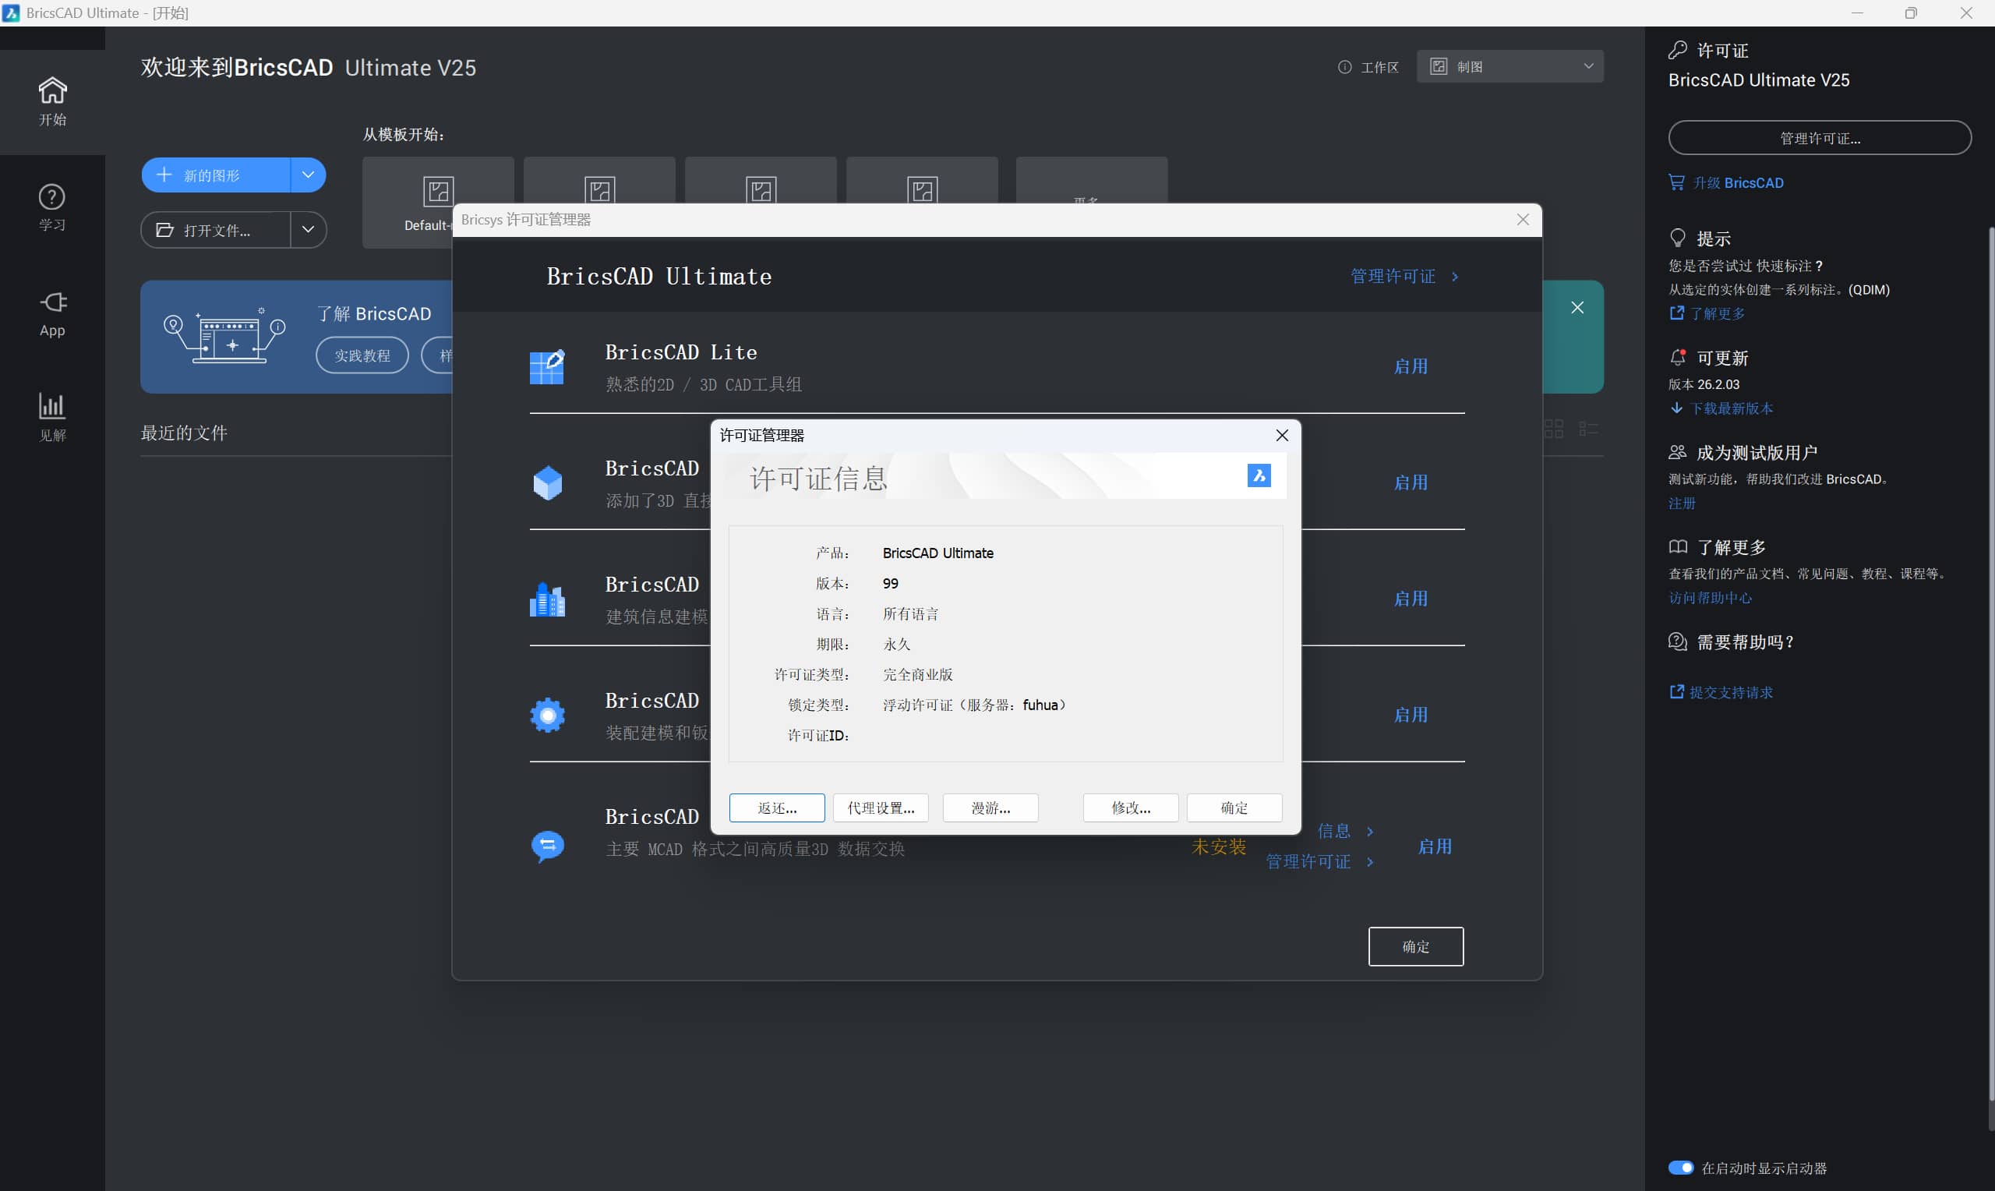This screenshot has height=1191, width=1995.
Task: Click the 返还 button
Action: tap(776, 808)
